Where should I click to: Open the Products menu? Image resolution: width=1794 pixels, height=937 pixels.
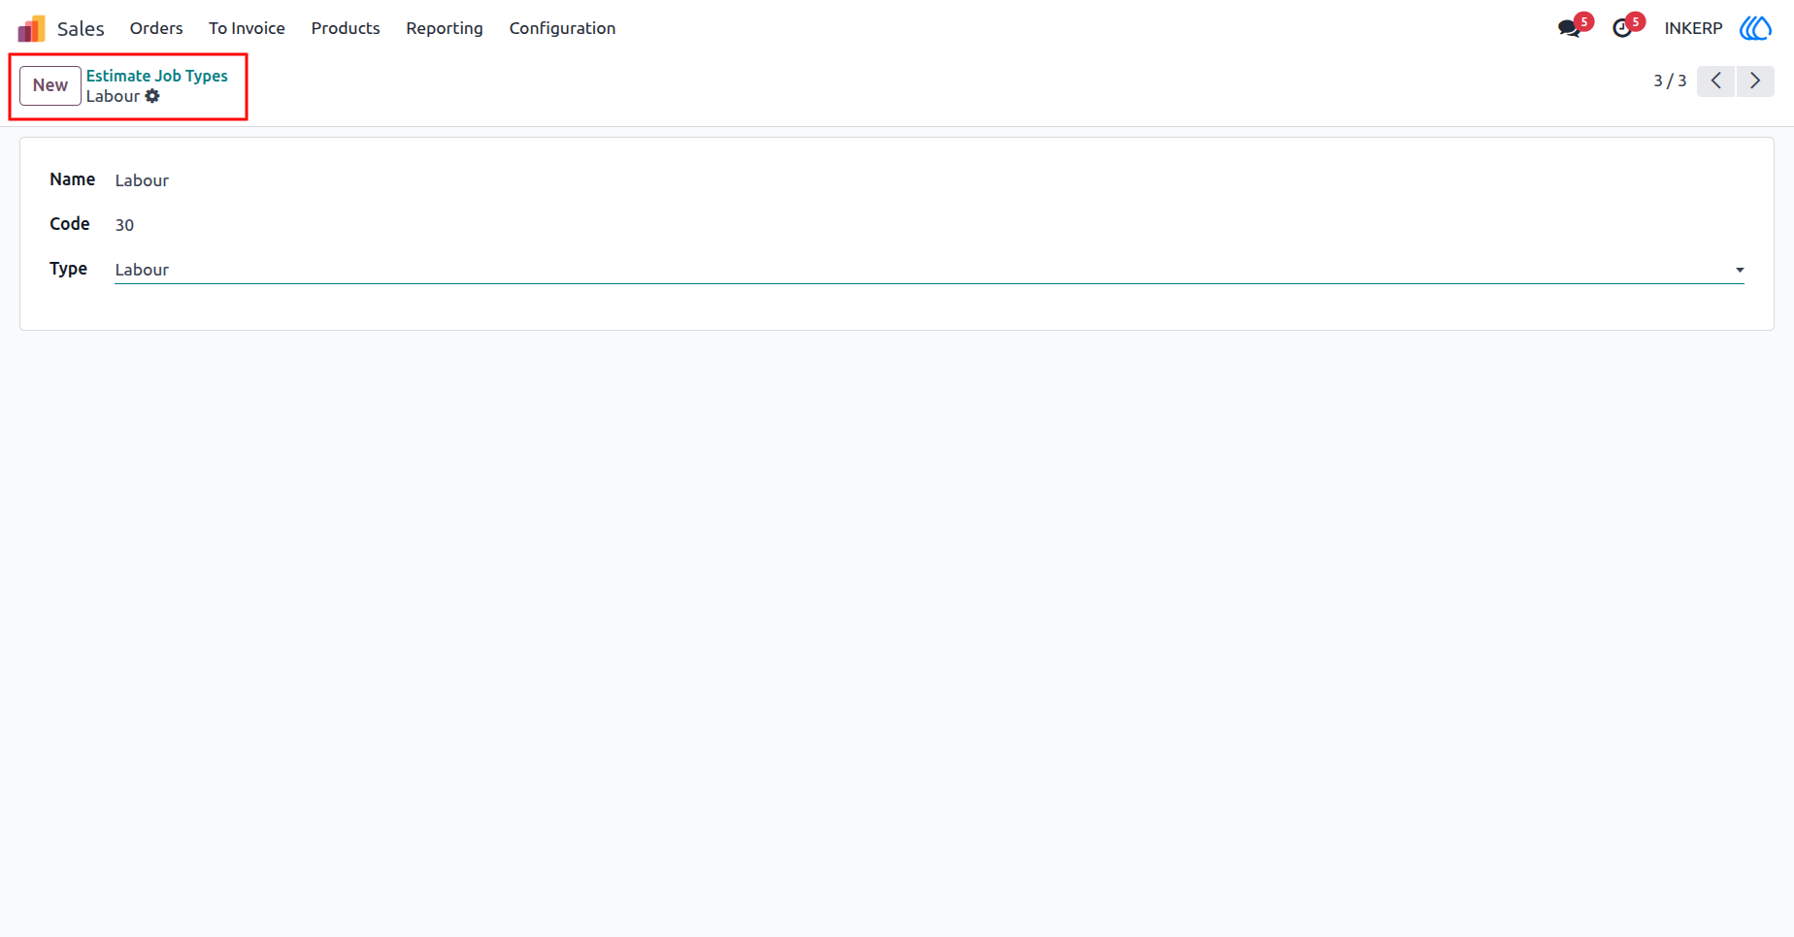346,28
